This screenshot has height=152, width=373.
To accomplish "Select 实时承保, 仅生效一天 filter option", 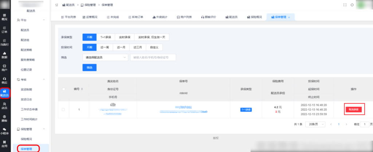I will (x=152, y=37).
